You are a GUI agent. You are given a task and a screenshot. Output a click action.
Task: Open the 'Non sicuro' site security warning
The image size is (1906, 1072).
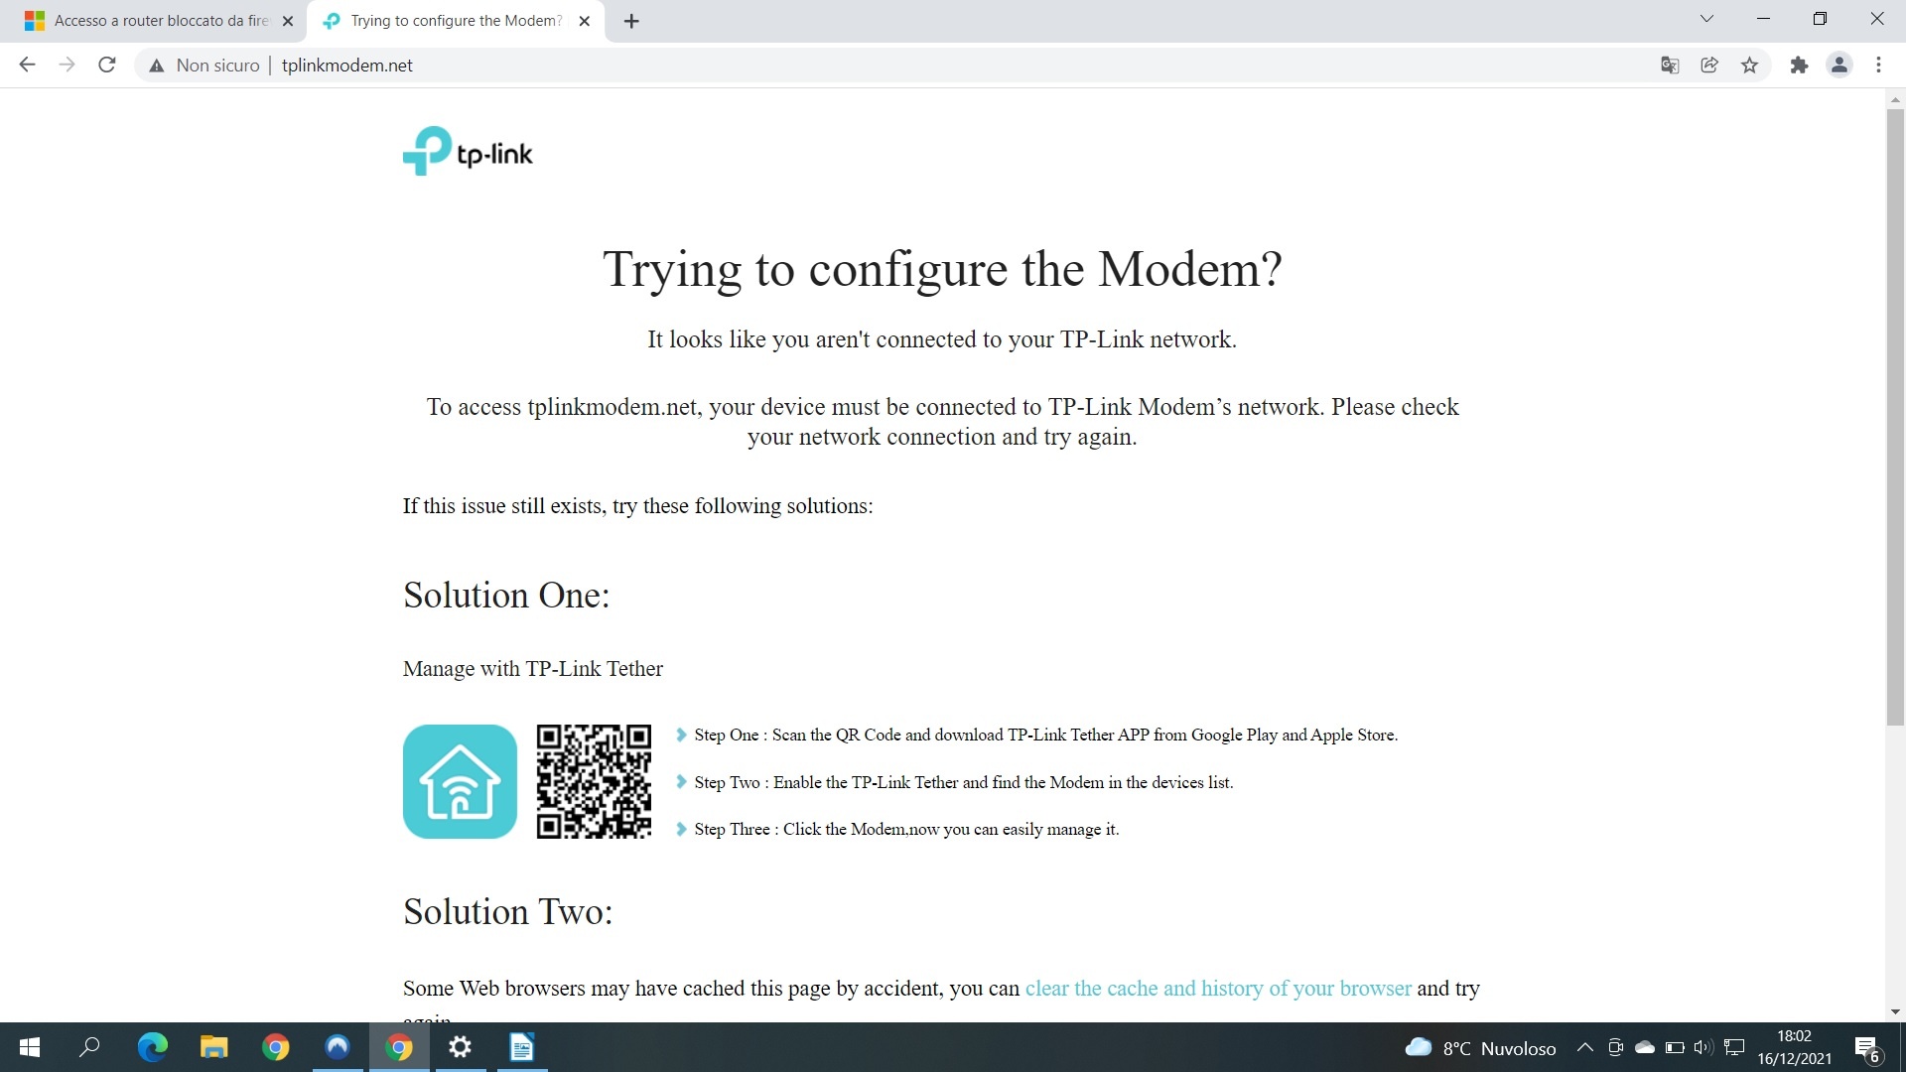tap(204, 66)
